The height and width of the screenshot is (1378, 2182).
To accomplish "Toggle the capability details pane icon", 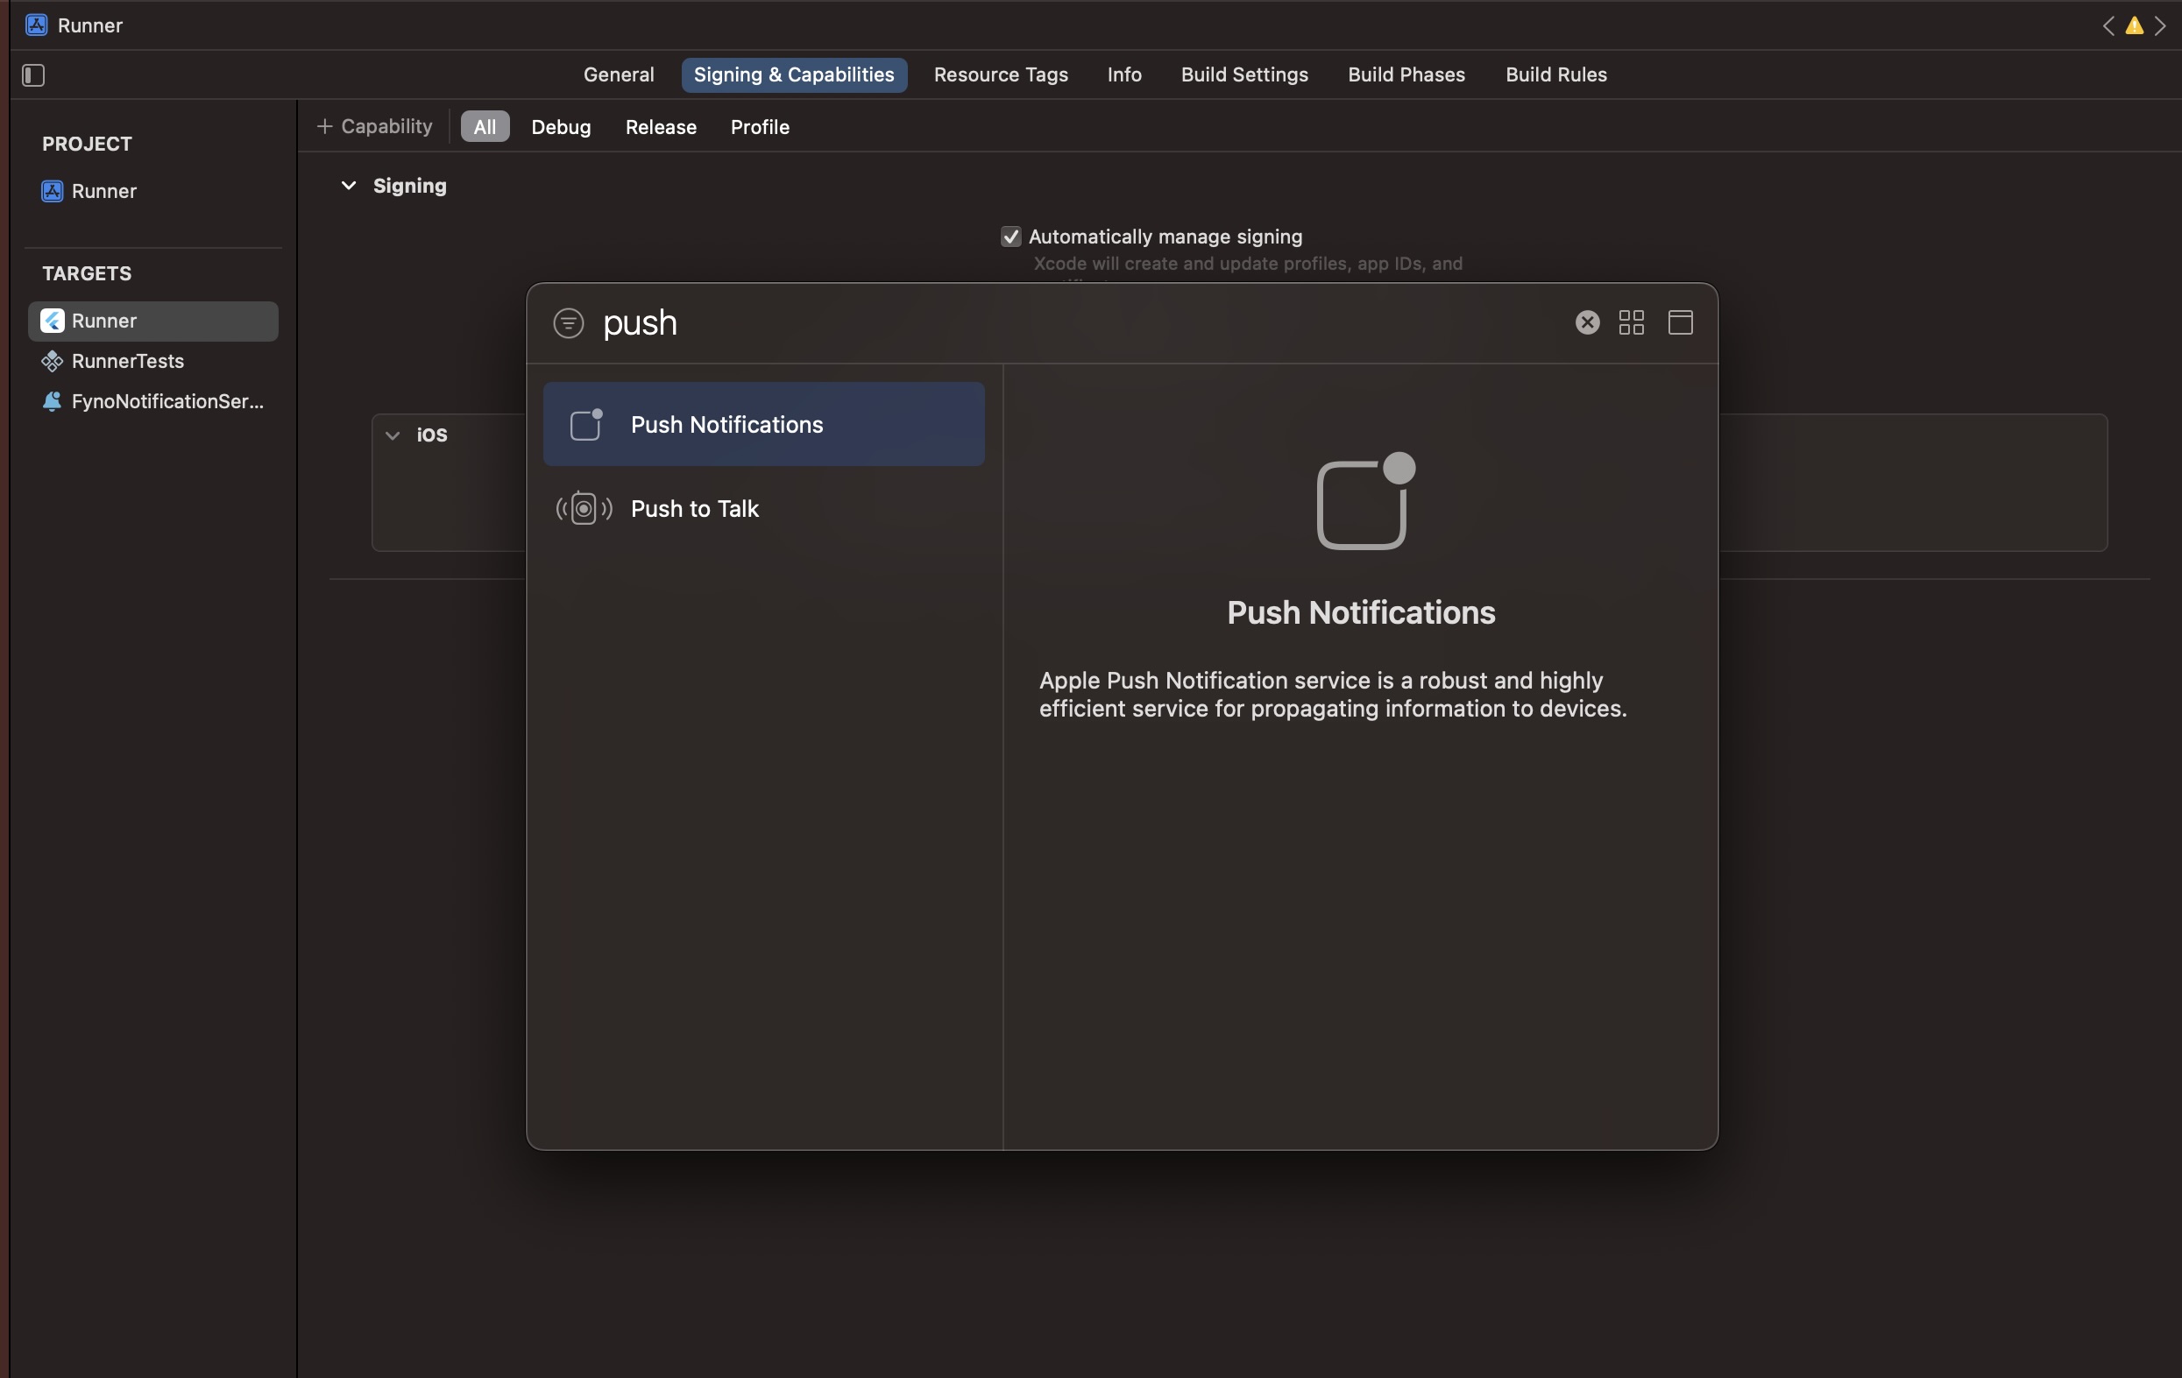I will click(x=1680, y=322).
